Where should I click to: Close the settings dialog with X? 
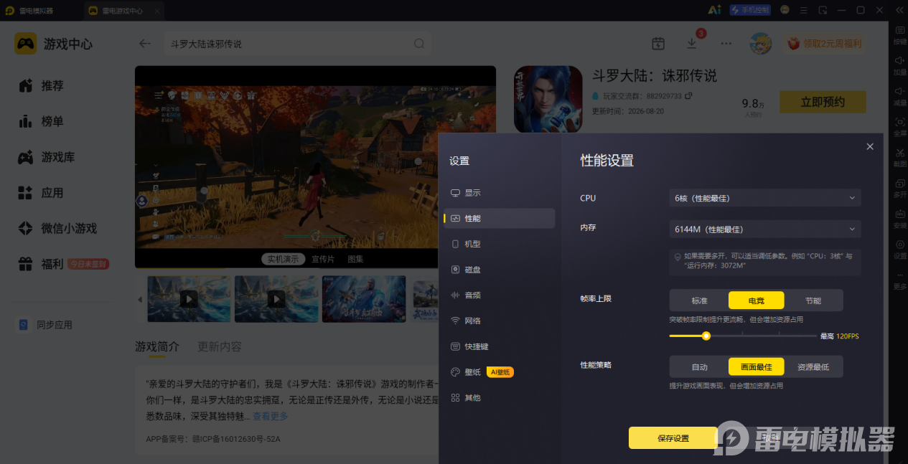pos(870,146)
